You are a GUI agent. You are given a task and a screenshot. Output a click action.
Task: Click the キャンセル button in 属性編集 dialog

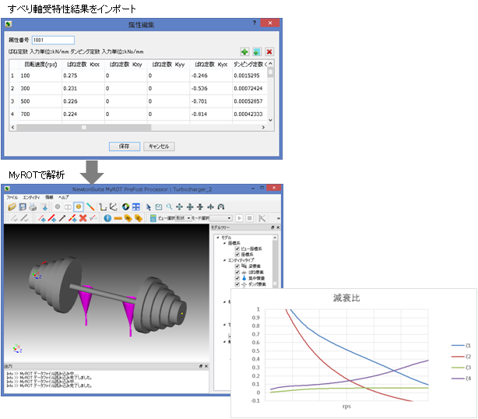click(159, 146)
